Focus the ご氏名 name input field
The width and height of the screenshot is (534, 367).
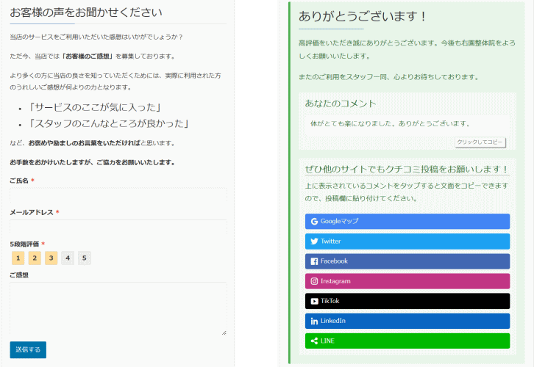tap(118, 195)
